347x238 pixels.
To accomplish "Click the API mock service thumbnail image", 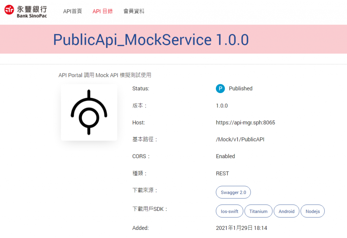I will [x=89, y=112].
